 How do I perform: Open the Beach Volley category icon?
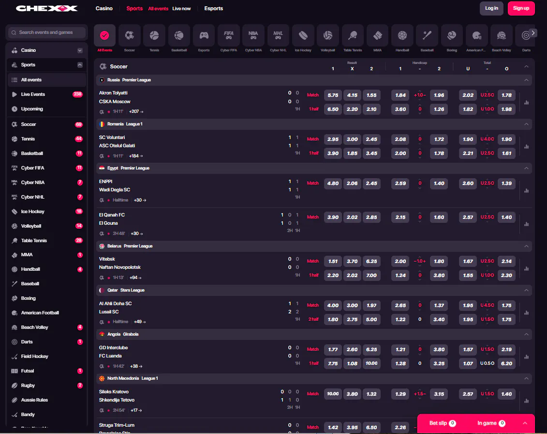pyautogui.click(x=502, y=35)
